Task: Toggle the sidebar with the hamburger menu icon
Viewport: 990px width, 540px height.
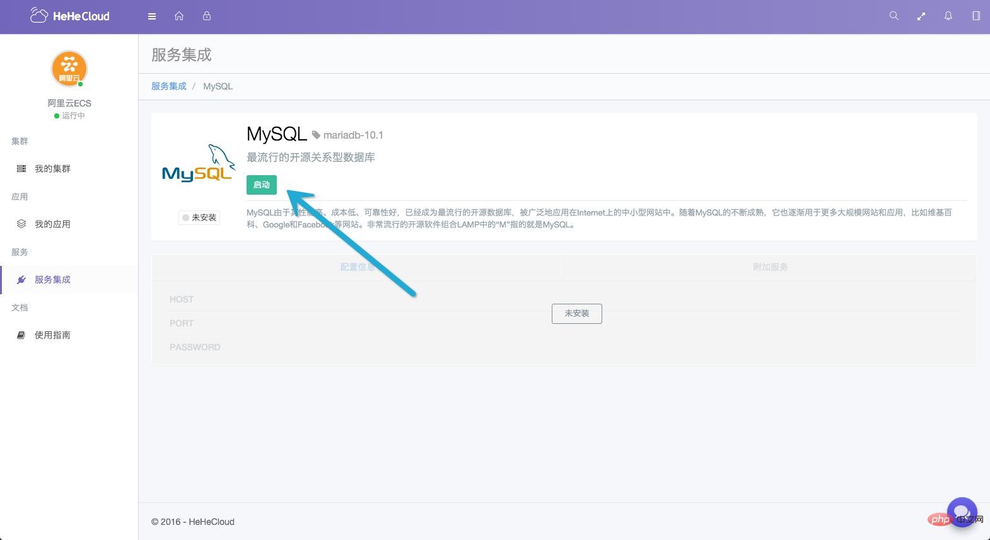Action: (152, 16)
